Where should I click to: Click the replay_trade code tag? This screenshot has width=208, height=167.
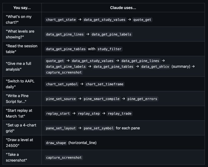(120, 113)
